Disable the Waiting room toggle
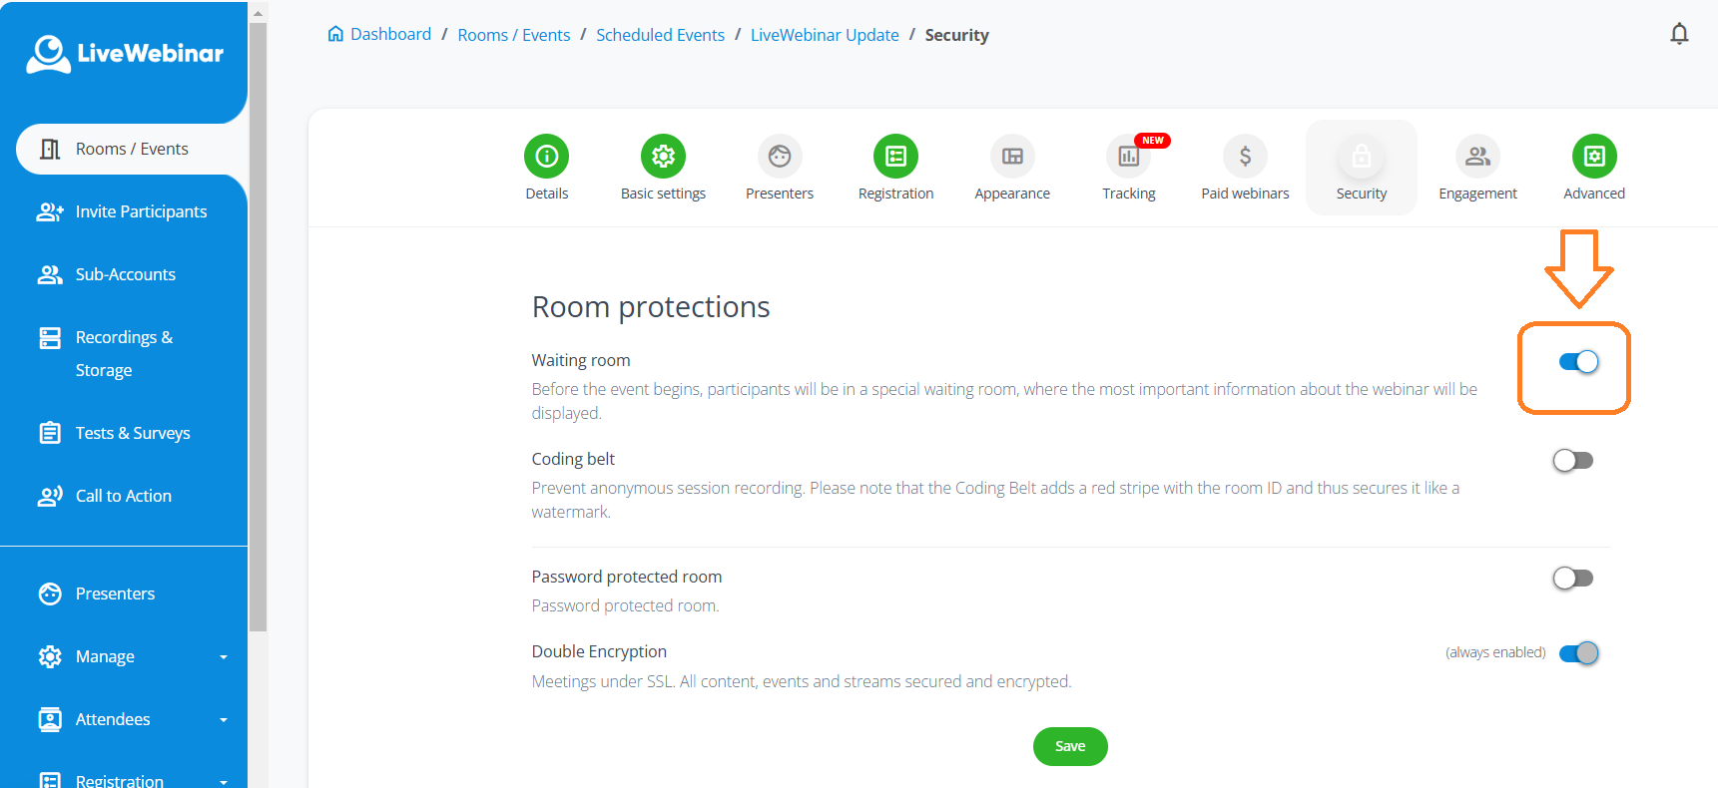1718x788 pixels. click(1578, 362)
